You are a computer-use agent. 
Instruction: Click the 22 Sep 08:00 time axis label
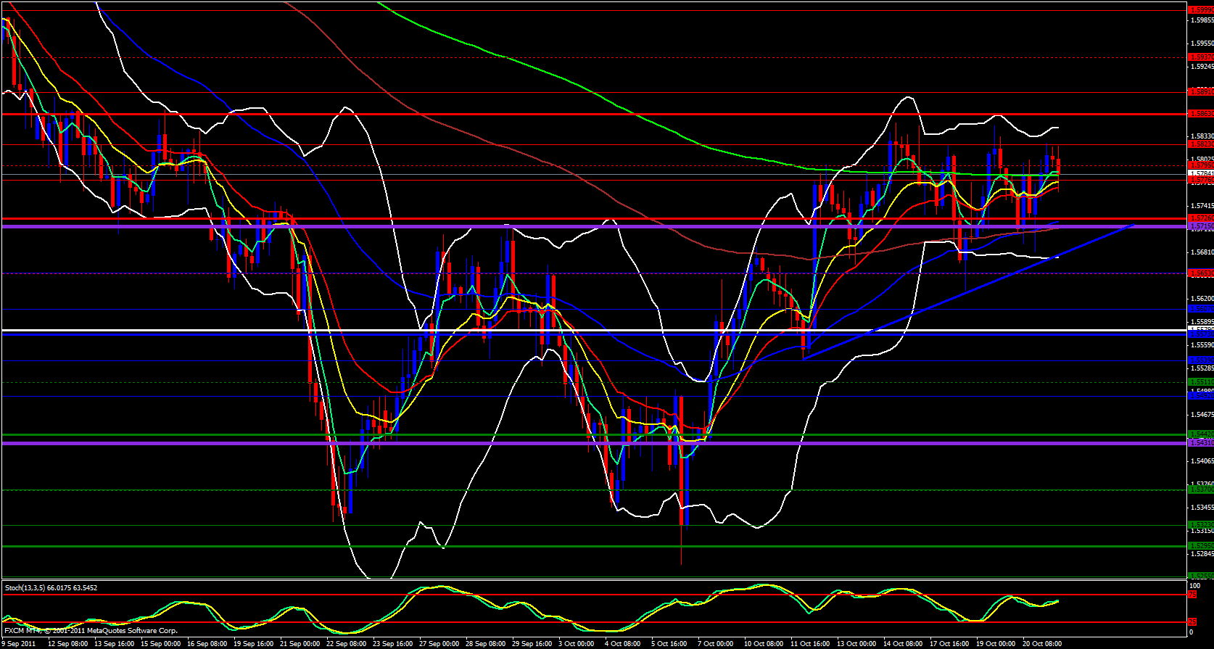click(346, 643)
